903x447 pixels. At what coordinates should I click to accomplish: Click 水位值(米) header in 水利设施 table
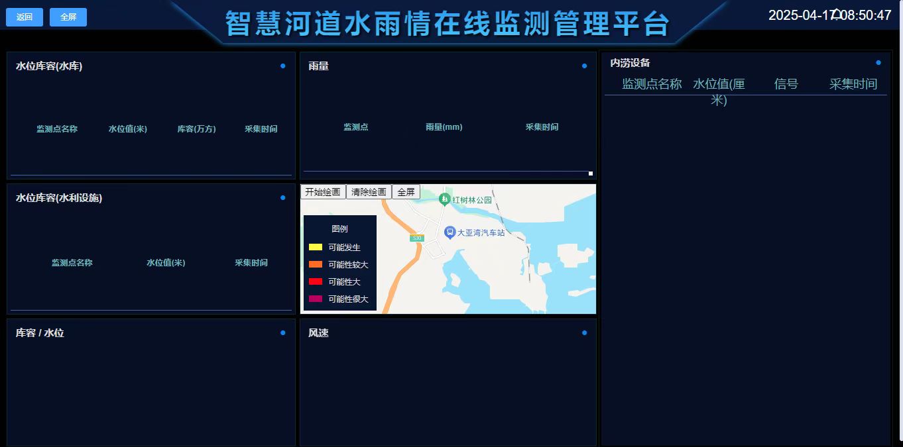[x=166, y=263]
